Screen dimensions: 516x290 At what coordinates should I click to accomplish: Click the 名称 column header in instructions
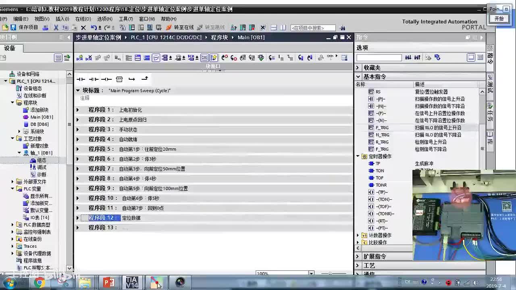pos(384,84)
